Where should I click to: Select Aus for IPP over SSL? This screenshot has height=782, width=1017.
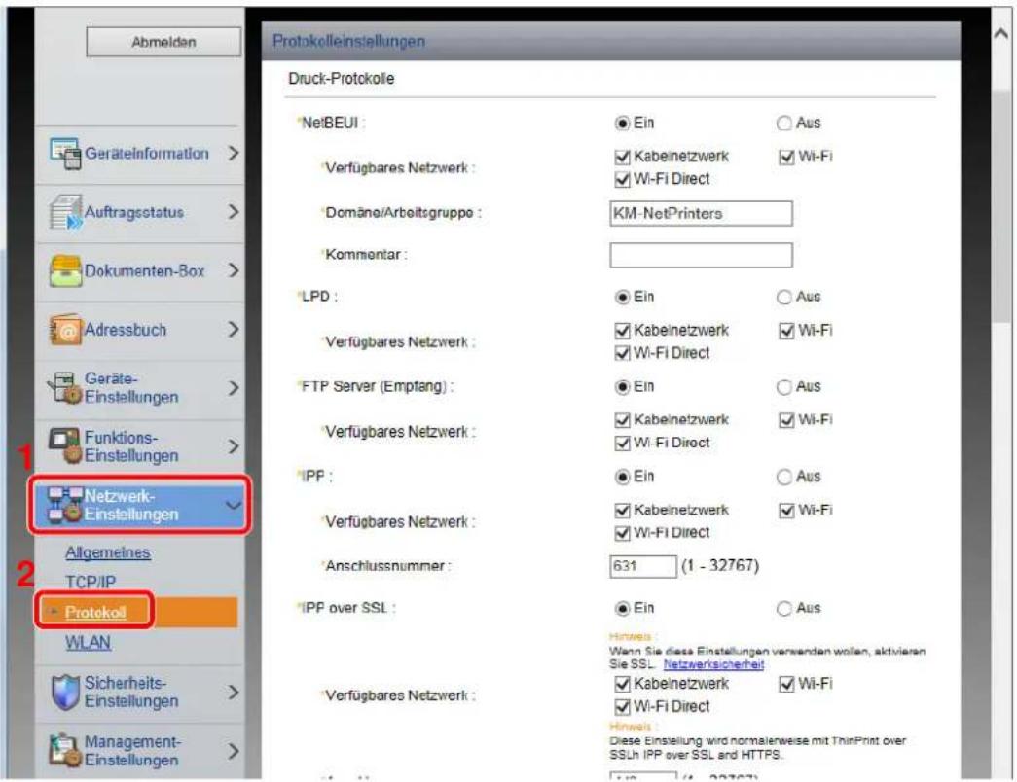784,608
